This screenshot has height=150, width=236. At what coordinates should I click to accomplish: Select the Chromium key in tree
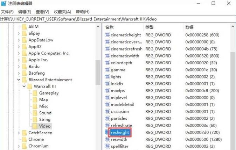click(39, 146)
